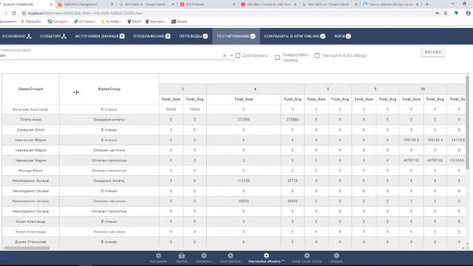Click the column group header 4
Screen dimensions: 473x266
click(x=255, y=89)
